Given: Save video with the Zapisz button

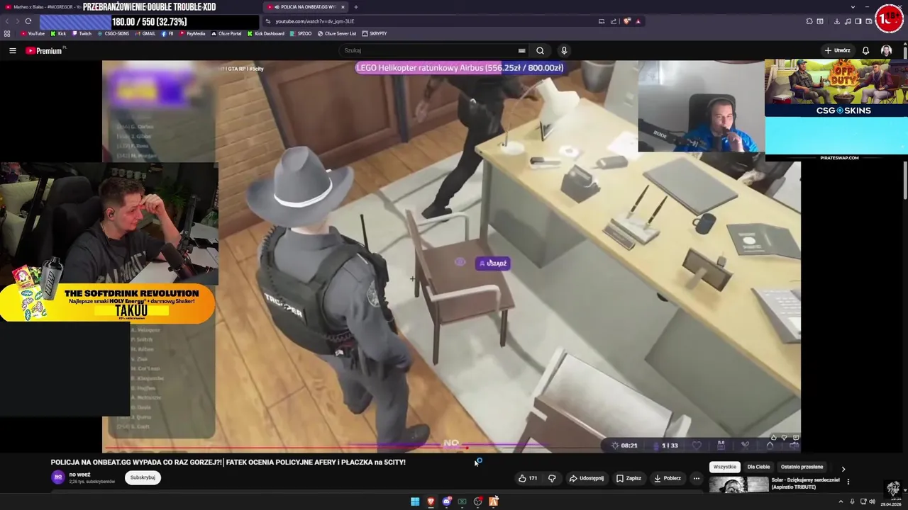Looking at the screenshot, I should click(x=629, y=478).
